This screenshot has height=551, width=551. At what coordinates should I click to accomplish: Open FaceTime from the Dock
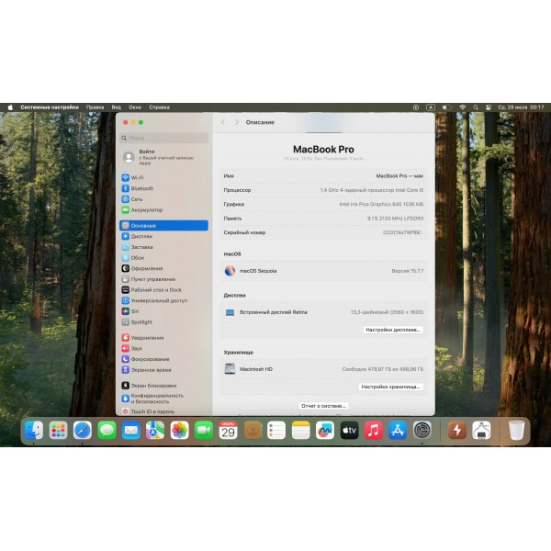(x=204, y=430)
